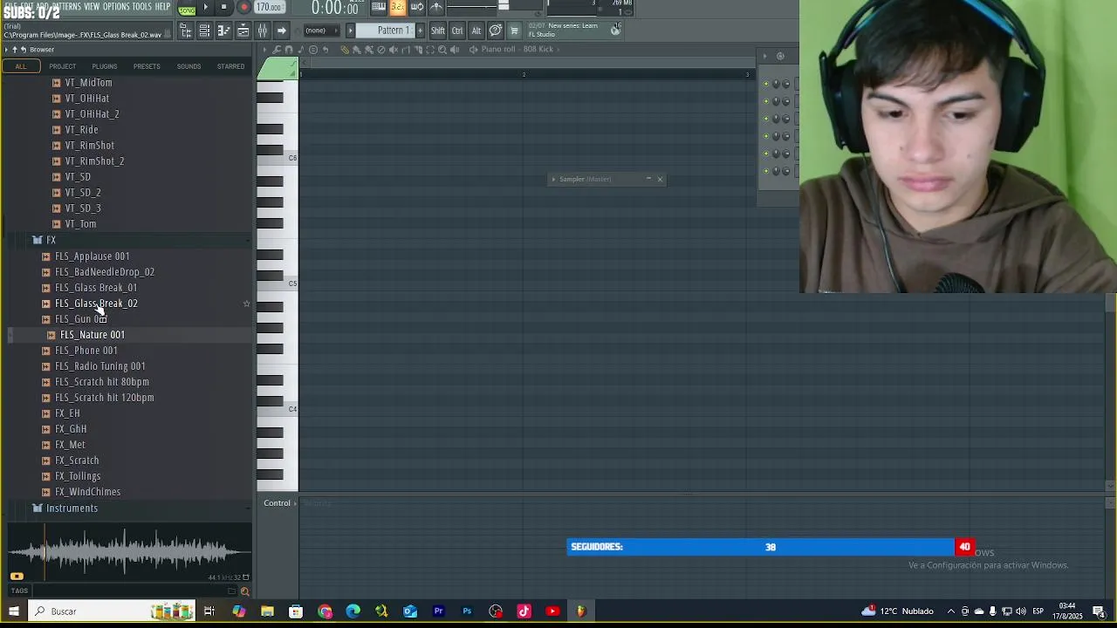1117x628 pixels.
Task: Click the FL Studio icon in taskbar
Action: 580,611
